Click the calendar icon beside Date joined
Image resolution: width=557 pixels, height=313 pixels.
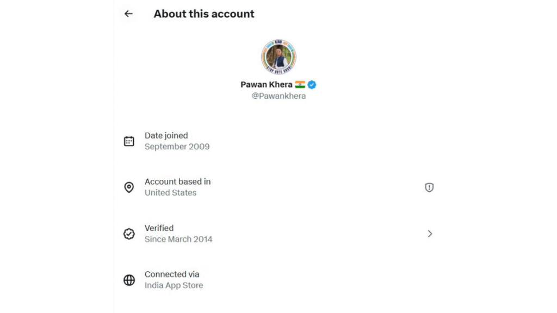point(129,141)
